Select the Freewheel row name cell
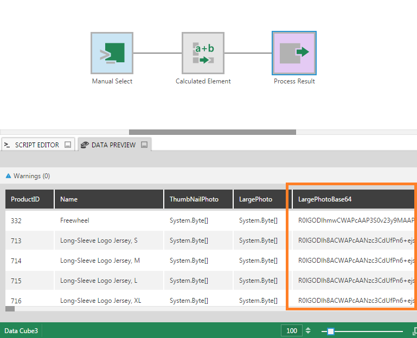 pyautogui.click(x=75, y=221)
